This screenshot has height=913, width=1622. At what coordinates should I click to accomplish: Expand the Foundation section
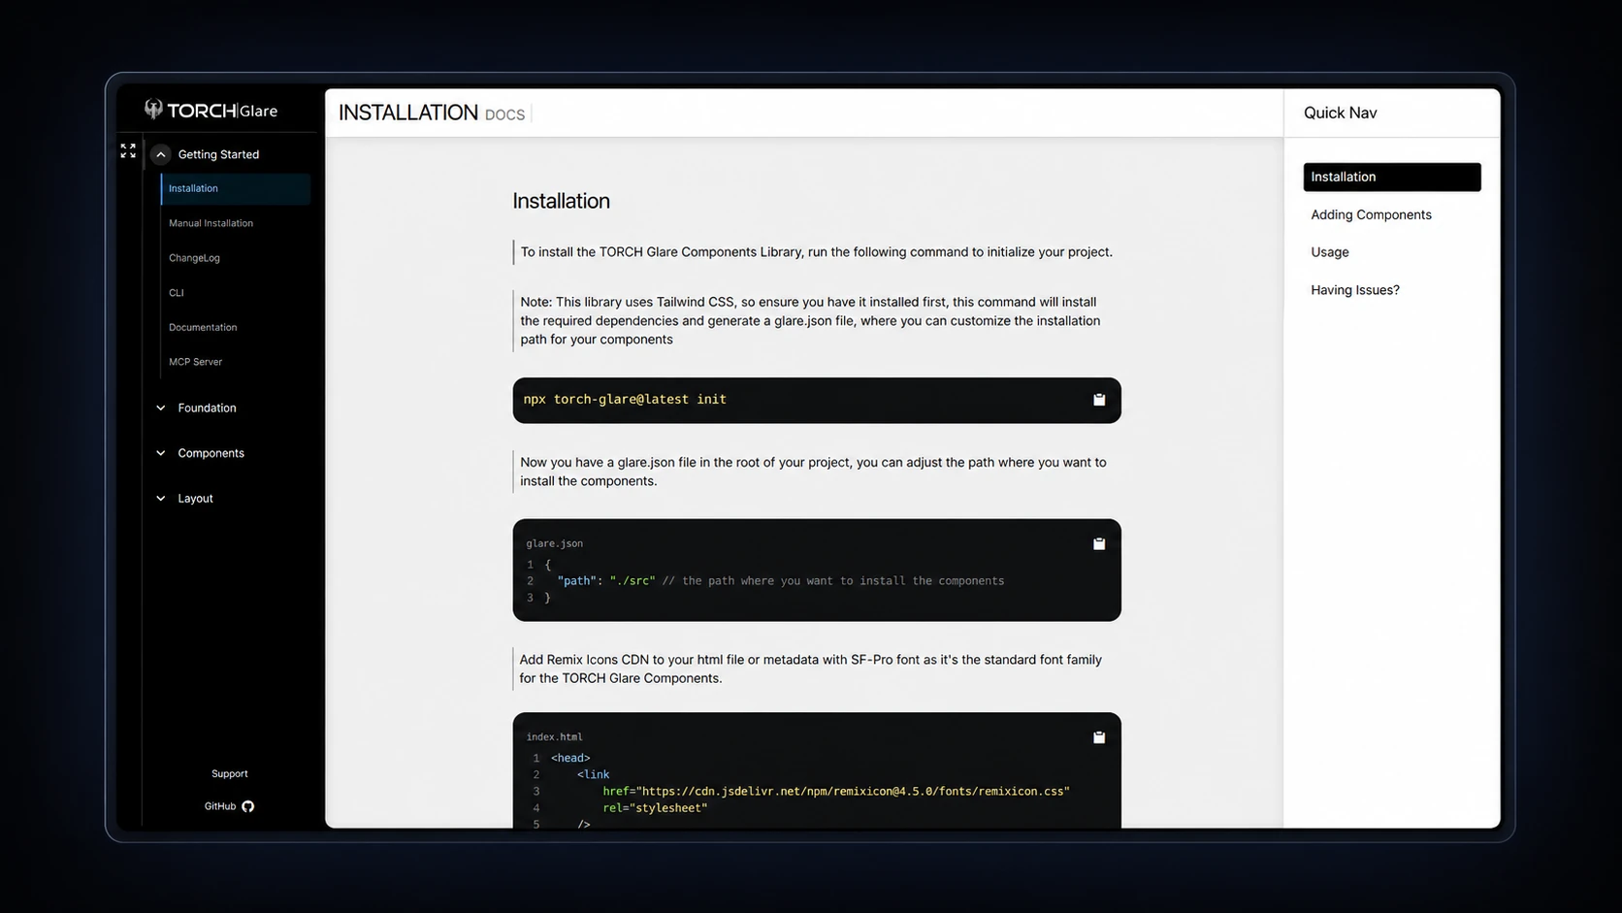(x=161, y=408)
